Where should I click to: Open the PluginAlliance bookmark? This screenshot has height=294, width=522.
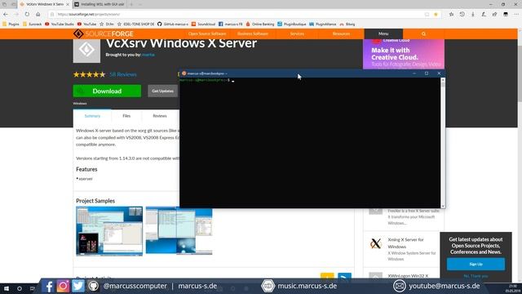323,24
